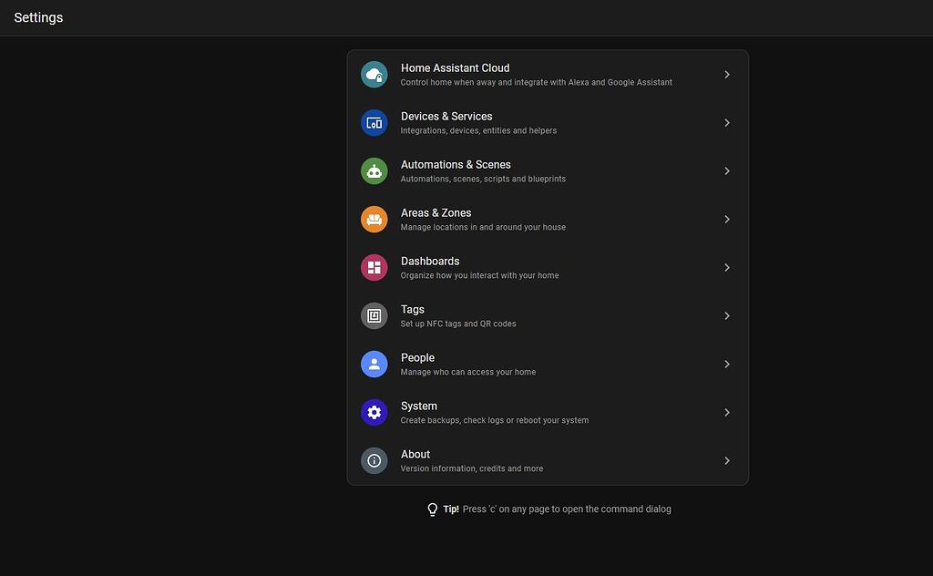Click the Areas & Zones description text
The image size is (933, 576).
coord(483,226)
